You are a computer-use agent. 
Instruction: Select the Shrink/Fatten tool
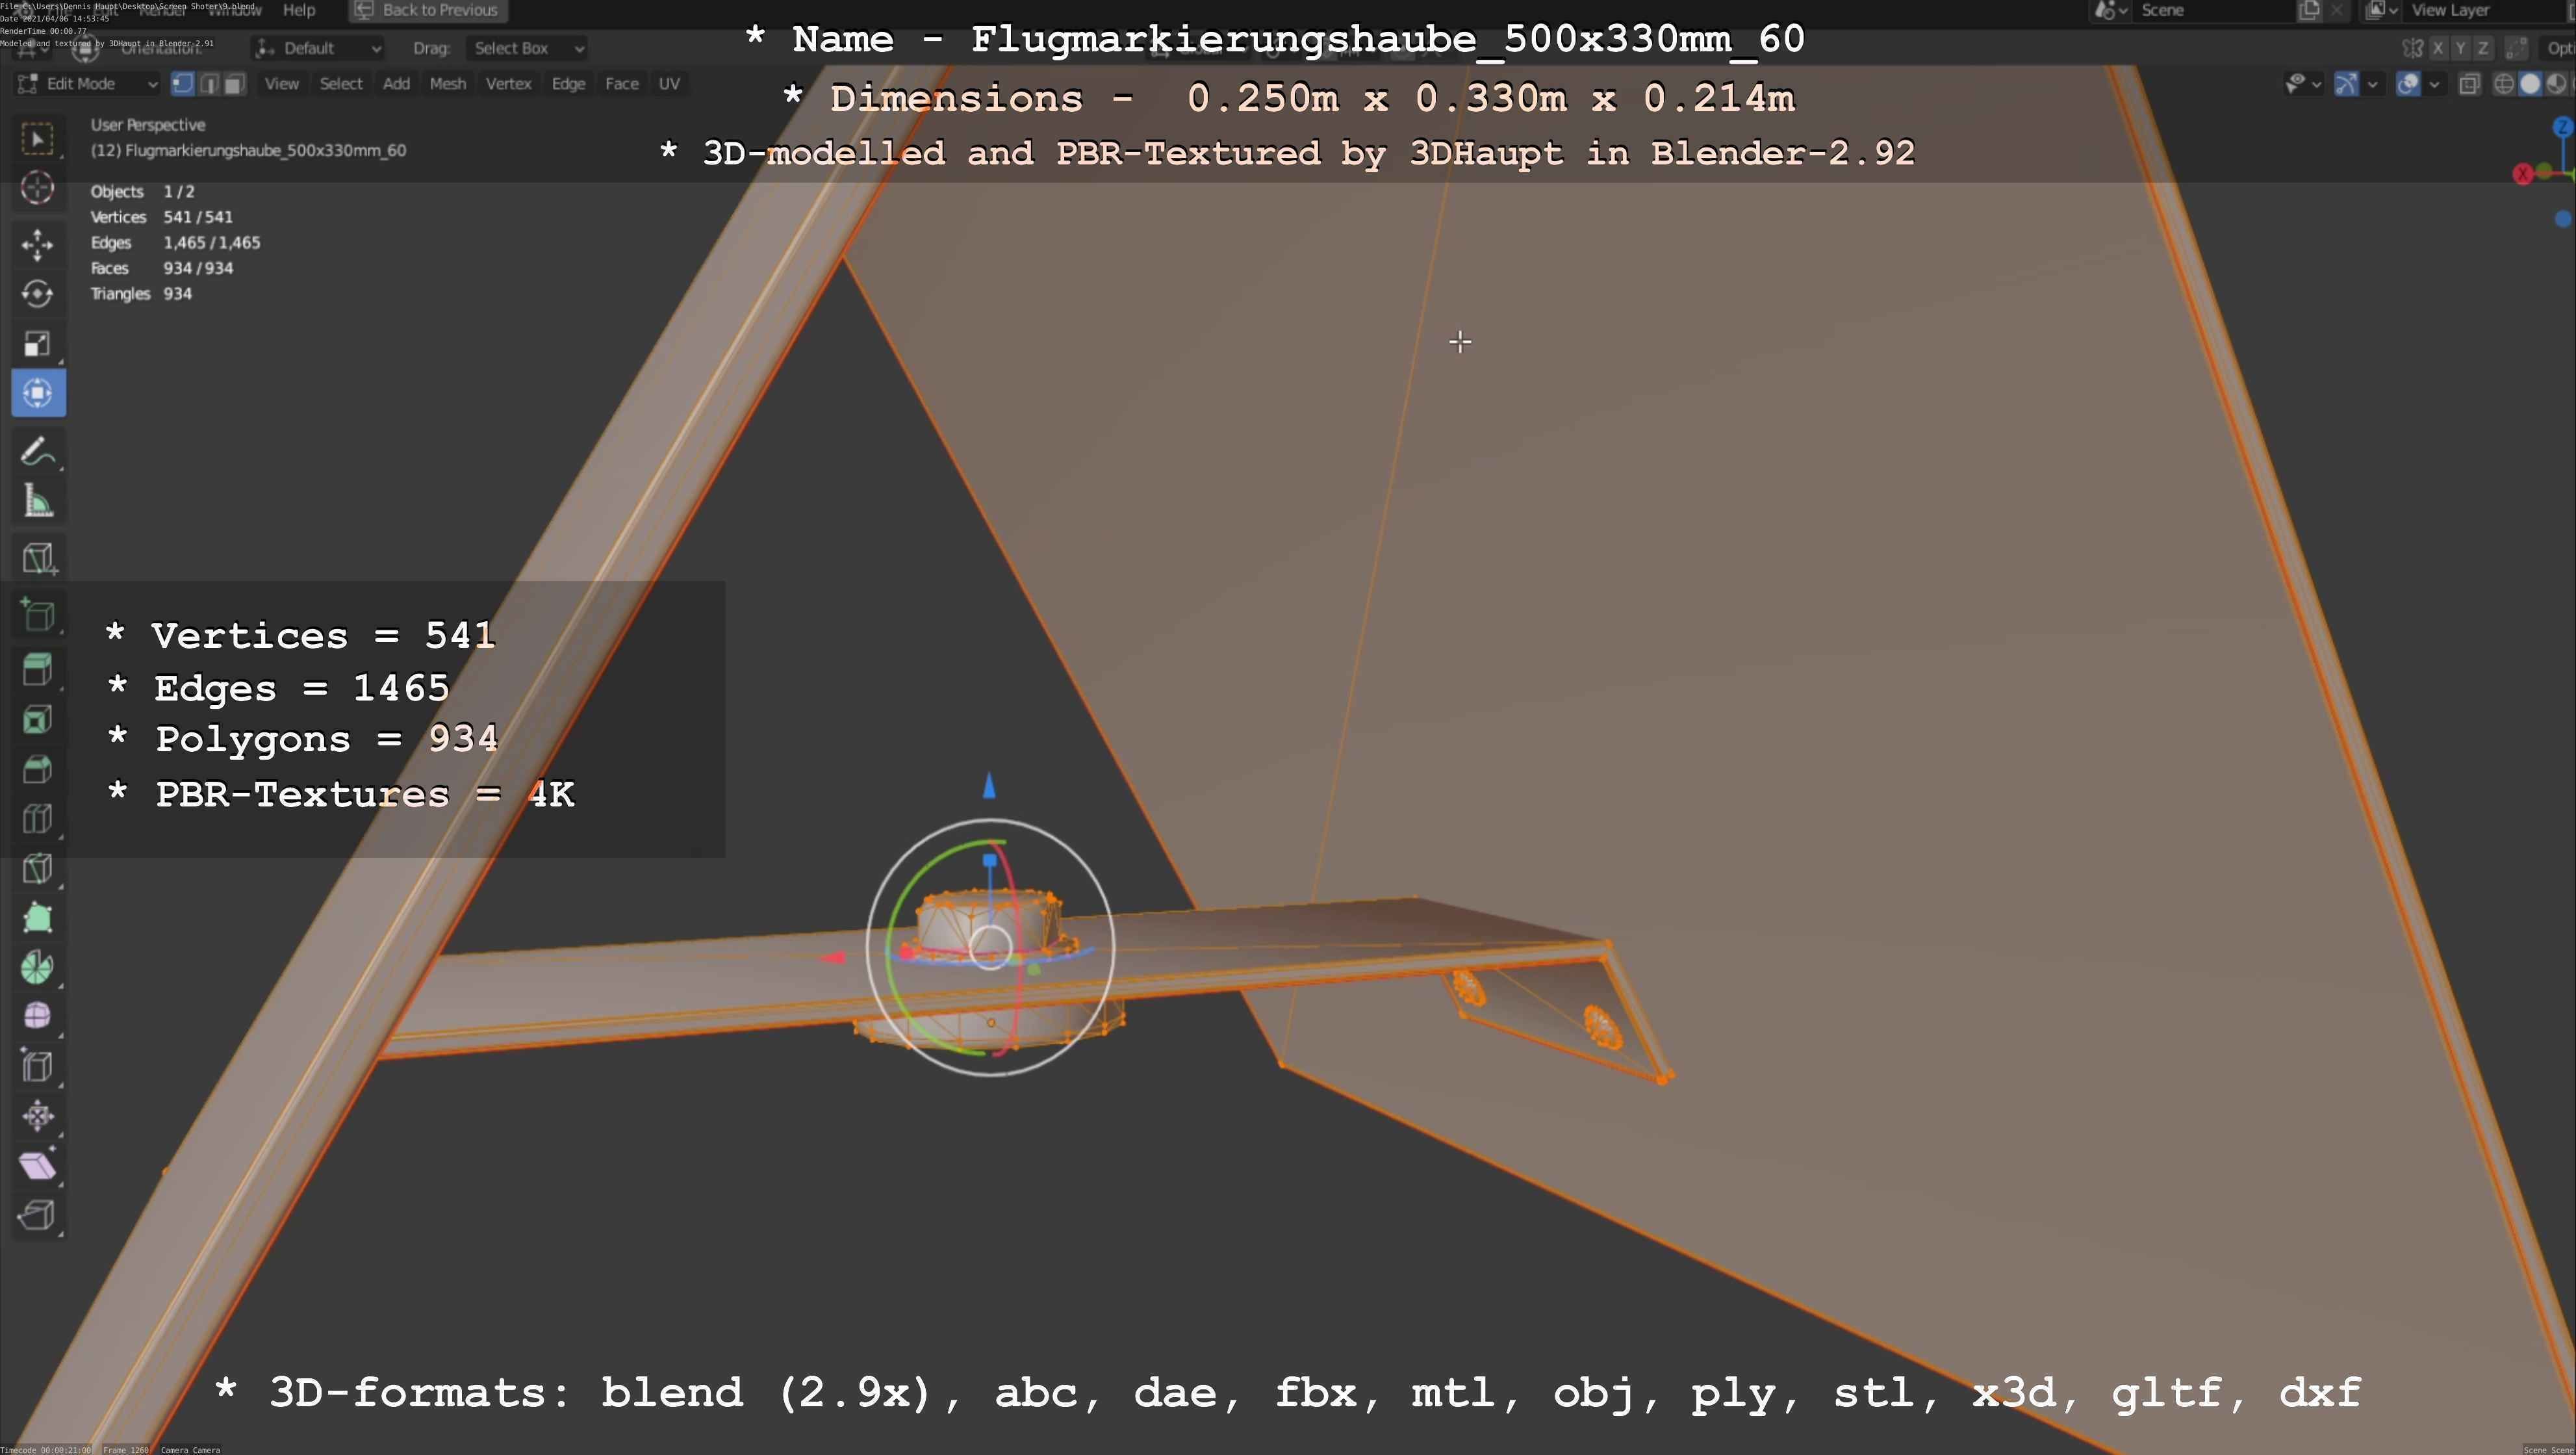(38, 1116)
